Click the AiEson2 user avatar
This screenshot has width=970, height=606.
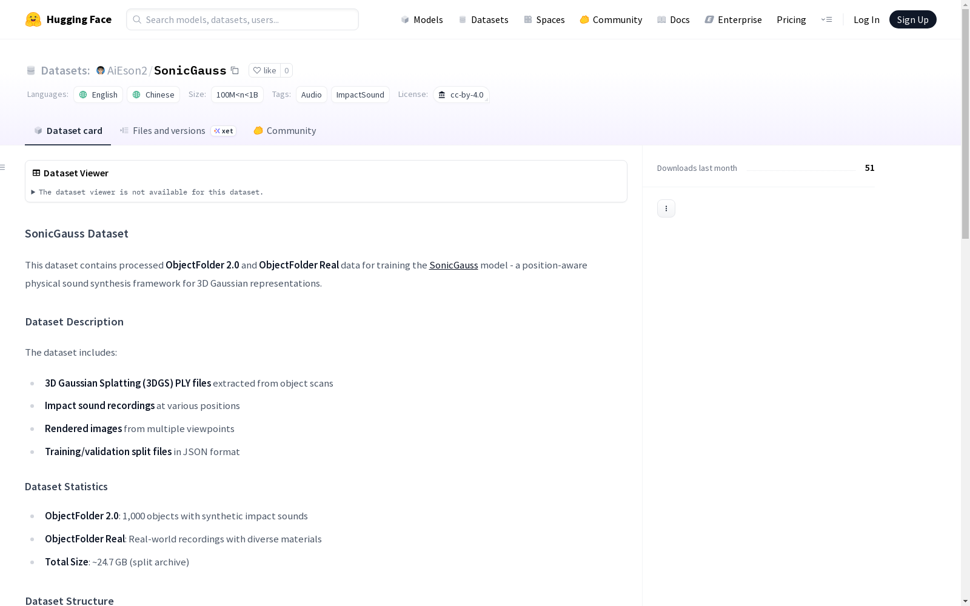coord(101,70)
